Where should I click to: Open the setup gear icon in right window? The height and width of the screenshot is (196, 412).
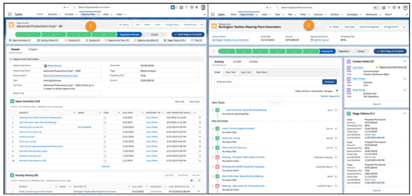(394, 7)
